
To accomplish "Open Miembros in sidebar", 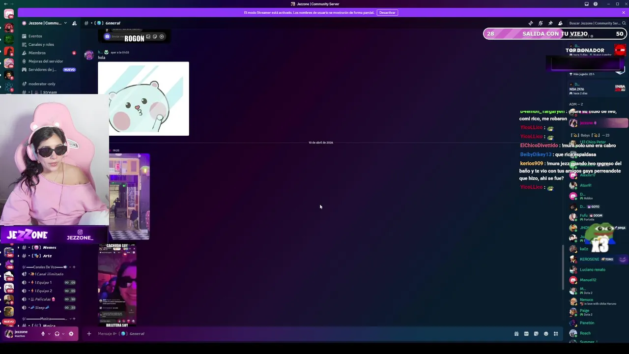I will tap(49, 53).
